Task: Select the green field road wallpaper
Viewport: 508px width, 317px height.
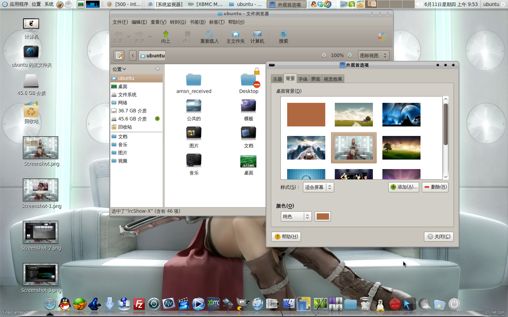Action: tap(354, 114)
